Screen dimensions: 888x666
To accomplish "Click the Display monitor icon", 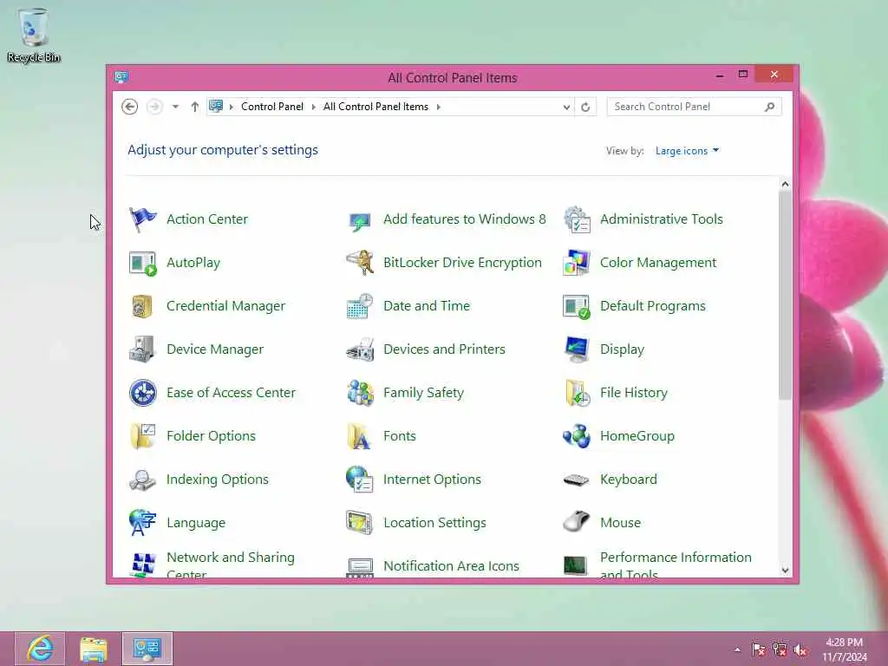I will click(577, 349).
